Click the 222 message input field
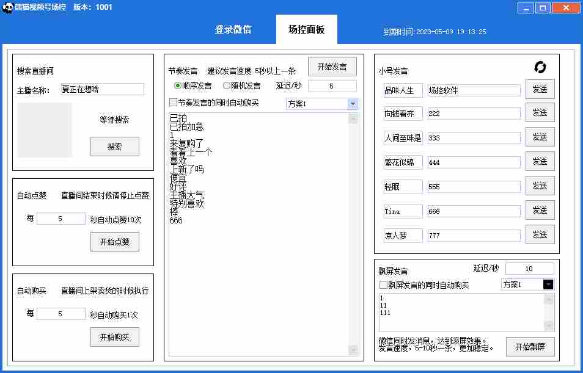 474,114
